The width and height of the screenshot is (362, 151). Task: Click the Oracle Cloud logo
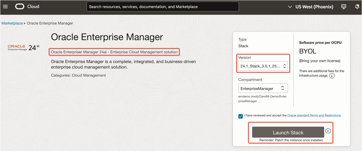click(27, 6)
